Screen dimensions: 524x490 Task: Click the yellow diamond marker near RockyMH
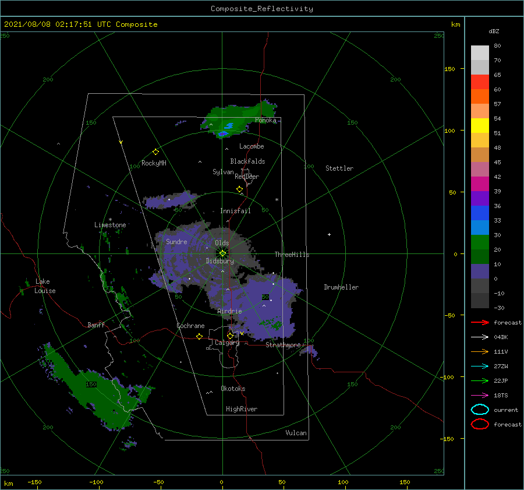[x=155, y=152]
